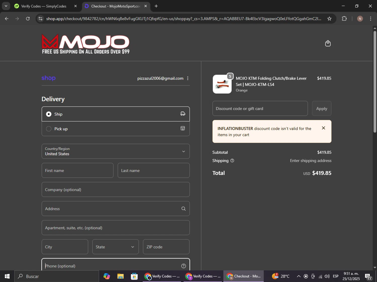Open a new browser tab

coord(156,6)
